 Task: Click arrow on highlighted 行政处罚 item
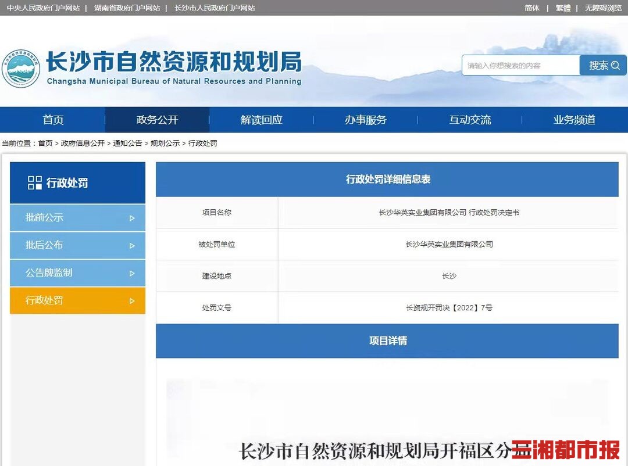(132, 301)
